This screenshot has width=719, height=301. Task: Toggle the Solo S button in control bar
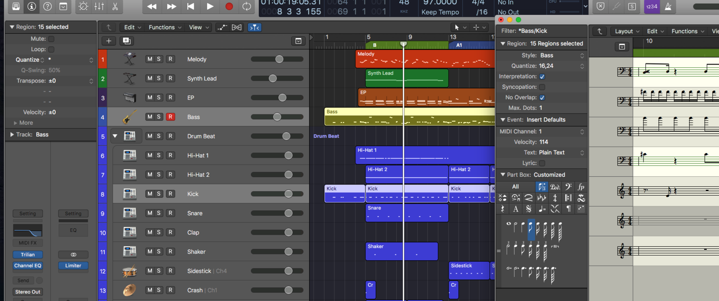(x=632, y=6)
